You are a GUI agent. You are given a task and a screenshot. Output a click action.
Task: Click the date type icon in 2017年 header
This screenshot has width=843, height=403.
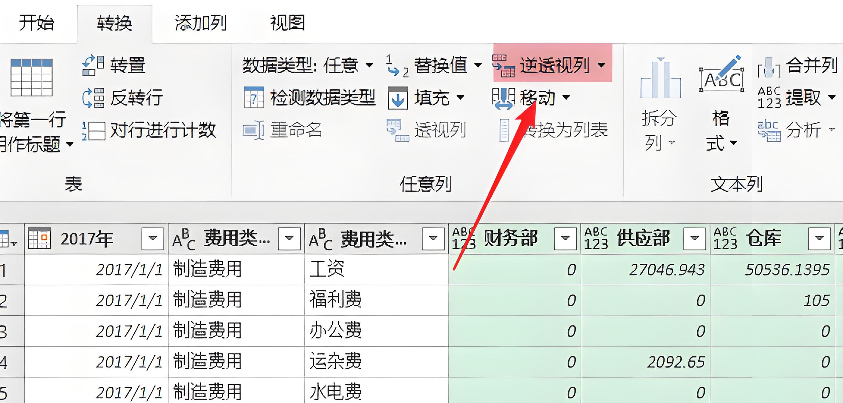(x=39, y=239)
